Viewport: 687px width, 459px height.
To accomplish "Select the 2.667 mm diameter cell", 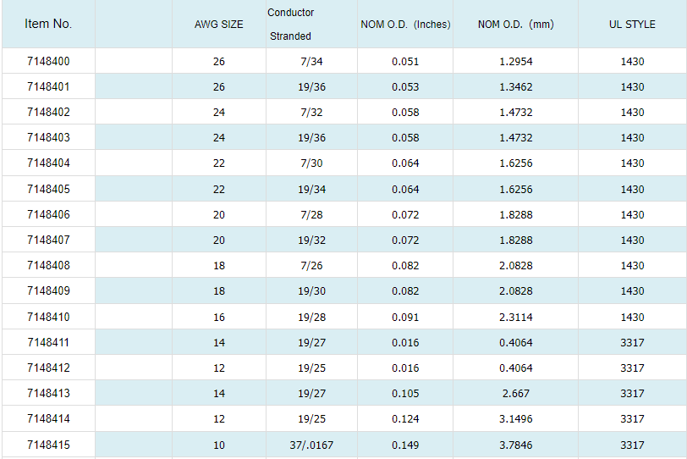I will point(515,394).
